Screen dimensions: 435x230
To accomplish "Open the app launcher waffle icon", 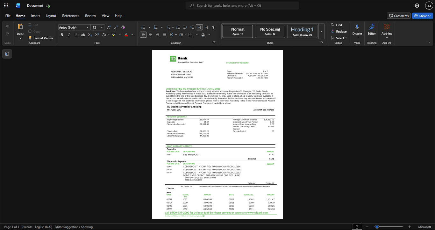I will (6, 5).
